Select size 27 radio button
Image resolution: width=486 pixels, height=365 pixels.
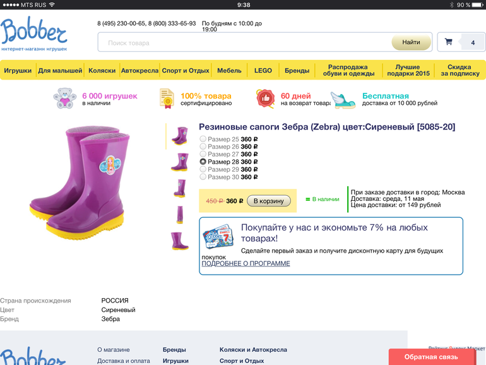tap(203, 154)
